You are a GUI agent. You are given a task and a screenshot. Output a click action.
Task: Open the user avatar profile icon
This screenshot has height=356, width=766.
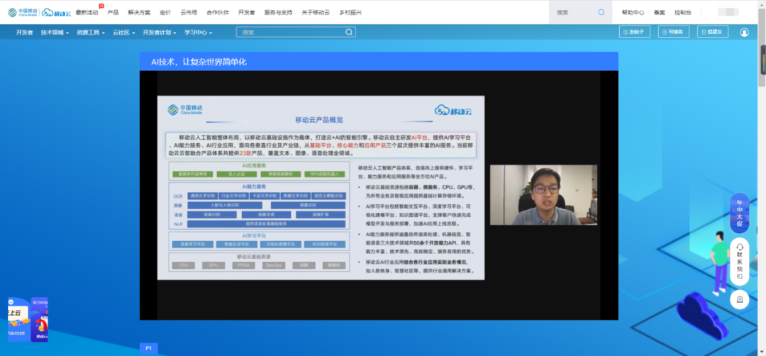click(744, 32)
